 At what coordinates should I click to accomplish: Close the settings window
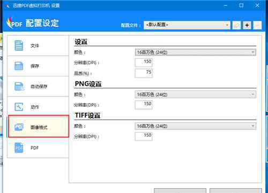click(x=257, y=5)
